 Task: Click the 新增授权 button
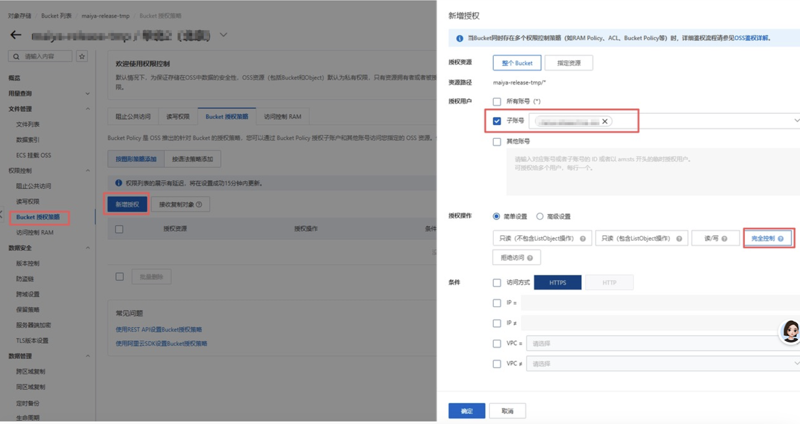127,204
